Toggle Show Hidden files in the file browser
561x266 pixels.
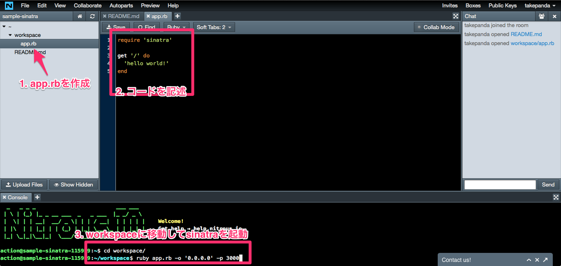74,184
